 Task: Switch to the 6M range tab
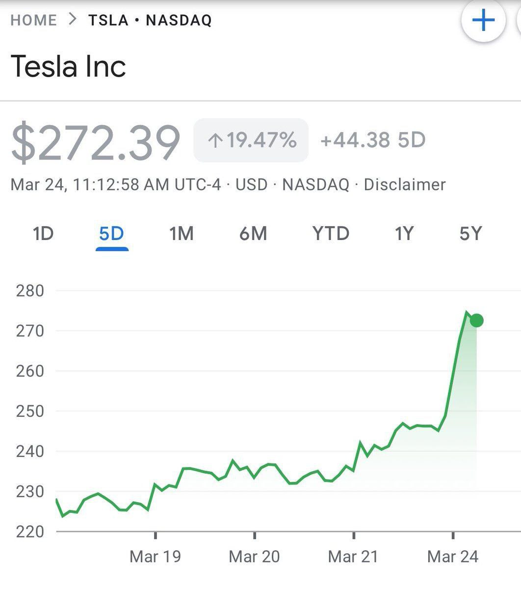click(x=253, y=234)
